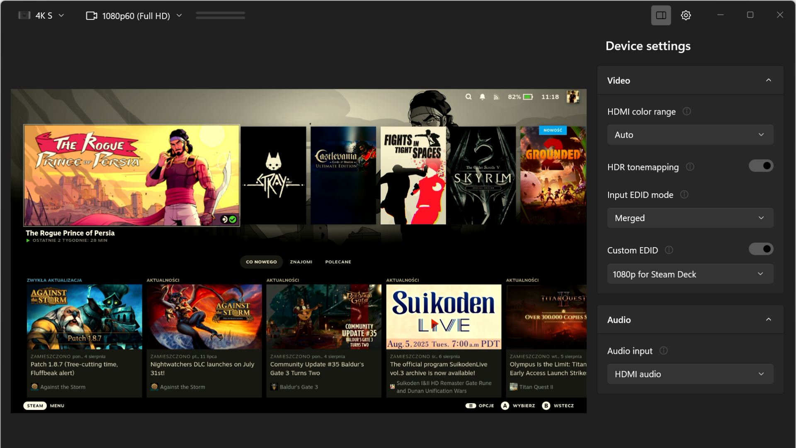Click the battery icon in Steam preview
Screen dimensions: 796x448
click(x=528, y=97)
